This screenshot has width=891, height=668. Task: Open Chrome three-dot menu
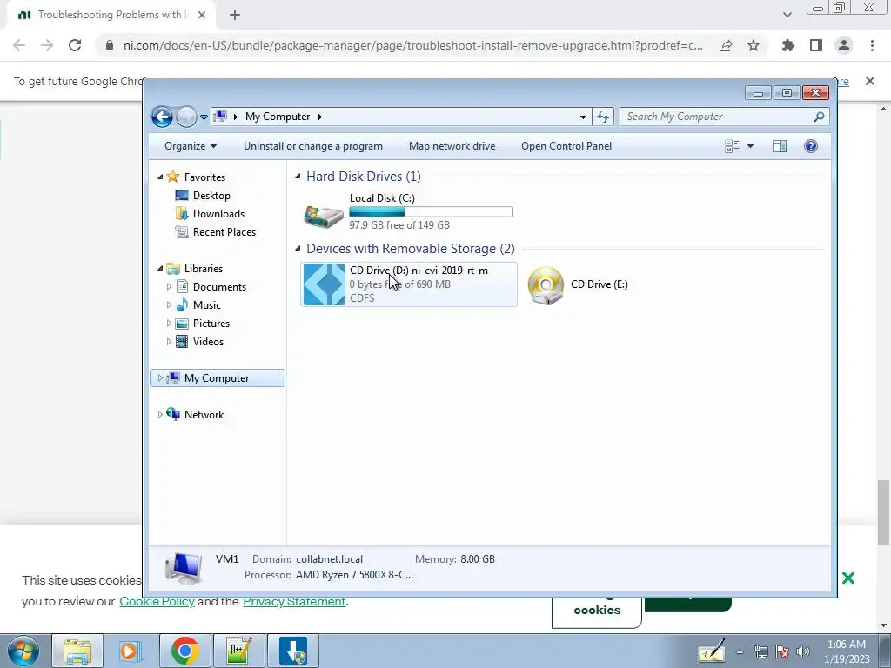872,45
